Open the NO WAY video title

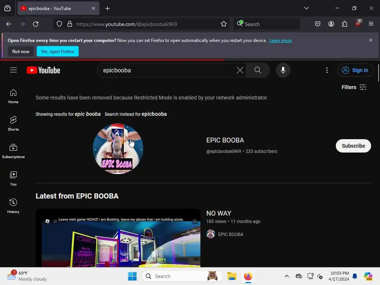[219, 213]
